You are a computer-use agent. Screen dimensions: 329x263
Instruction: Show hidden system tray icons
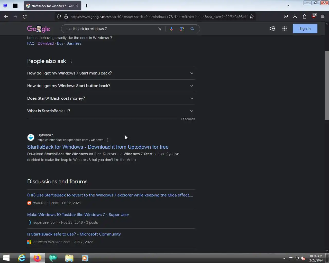(284, 258)
